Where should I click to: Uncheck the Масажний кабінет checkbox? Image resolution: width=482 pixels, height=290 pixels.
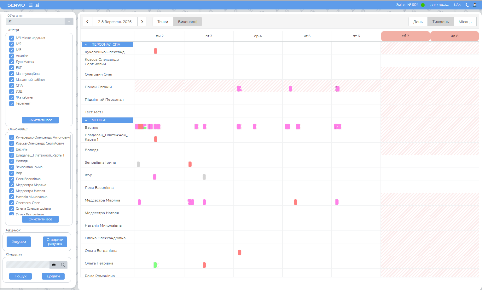12,80
